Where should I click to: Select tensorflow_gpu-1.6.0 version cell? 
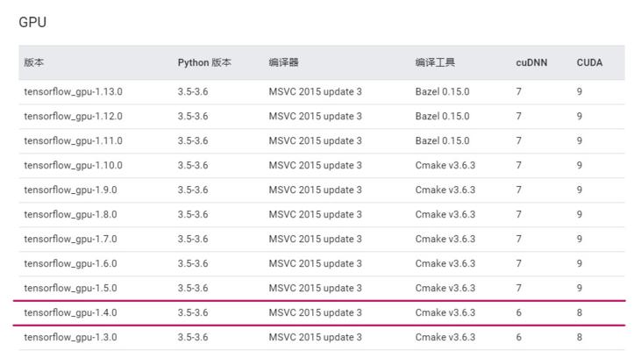coord(70,264)
